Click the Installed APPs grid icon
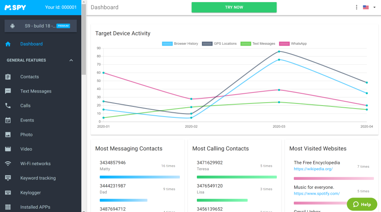 8,207
